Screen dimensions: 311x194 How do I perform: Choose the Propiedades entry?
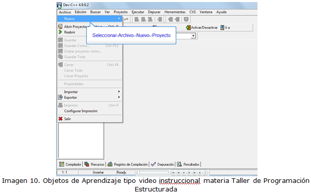coord(90,84)
